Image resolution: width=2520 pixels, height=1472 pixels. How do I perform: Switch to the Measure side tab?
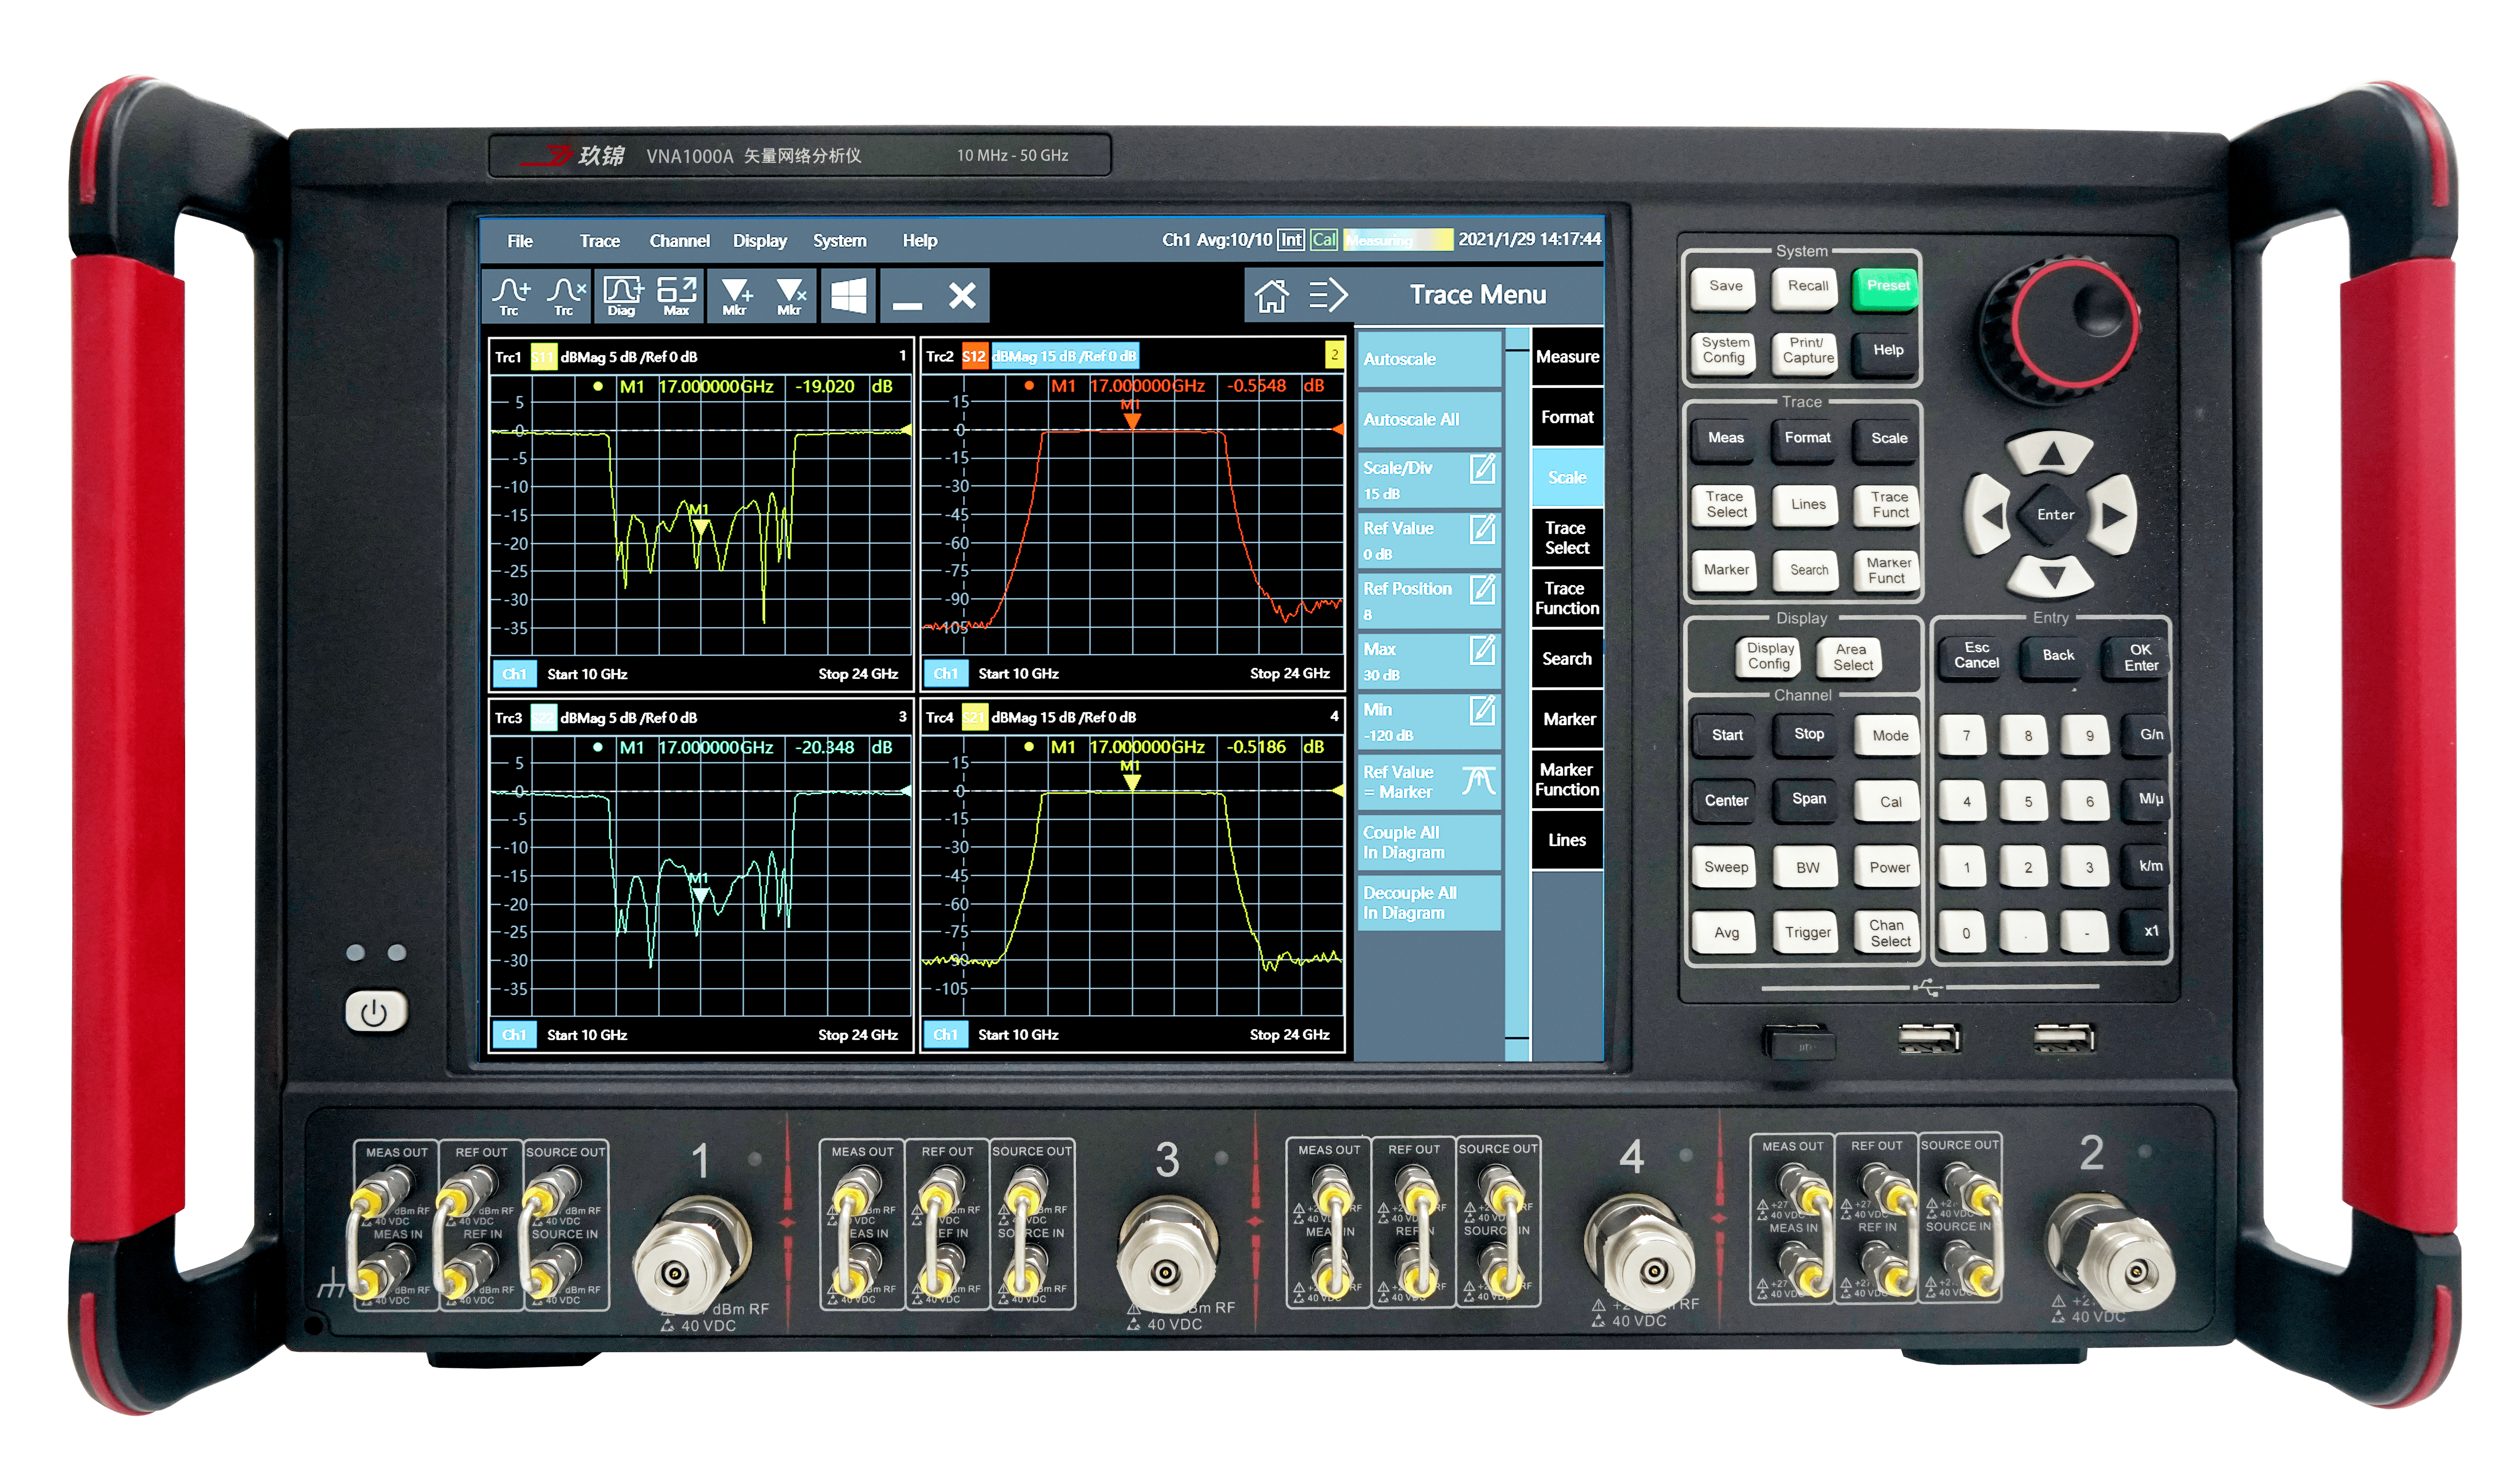[1567, 357]
